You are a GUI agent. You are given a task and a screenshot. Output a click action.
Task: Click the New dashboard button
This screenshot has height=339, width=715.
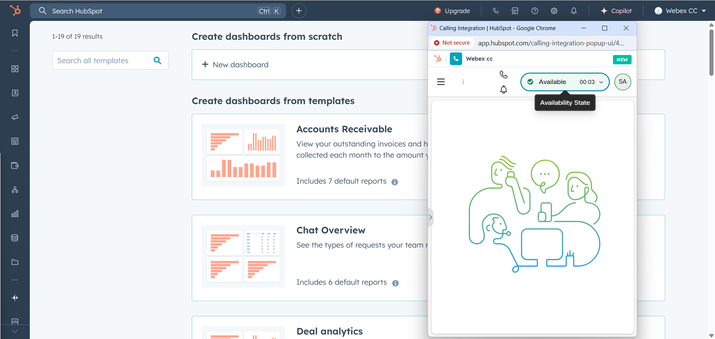tap(235, 65)
